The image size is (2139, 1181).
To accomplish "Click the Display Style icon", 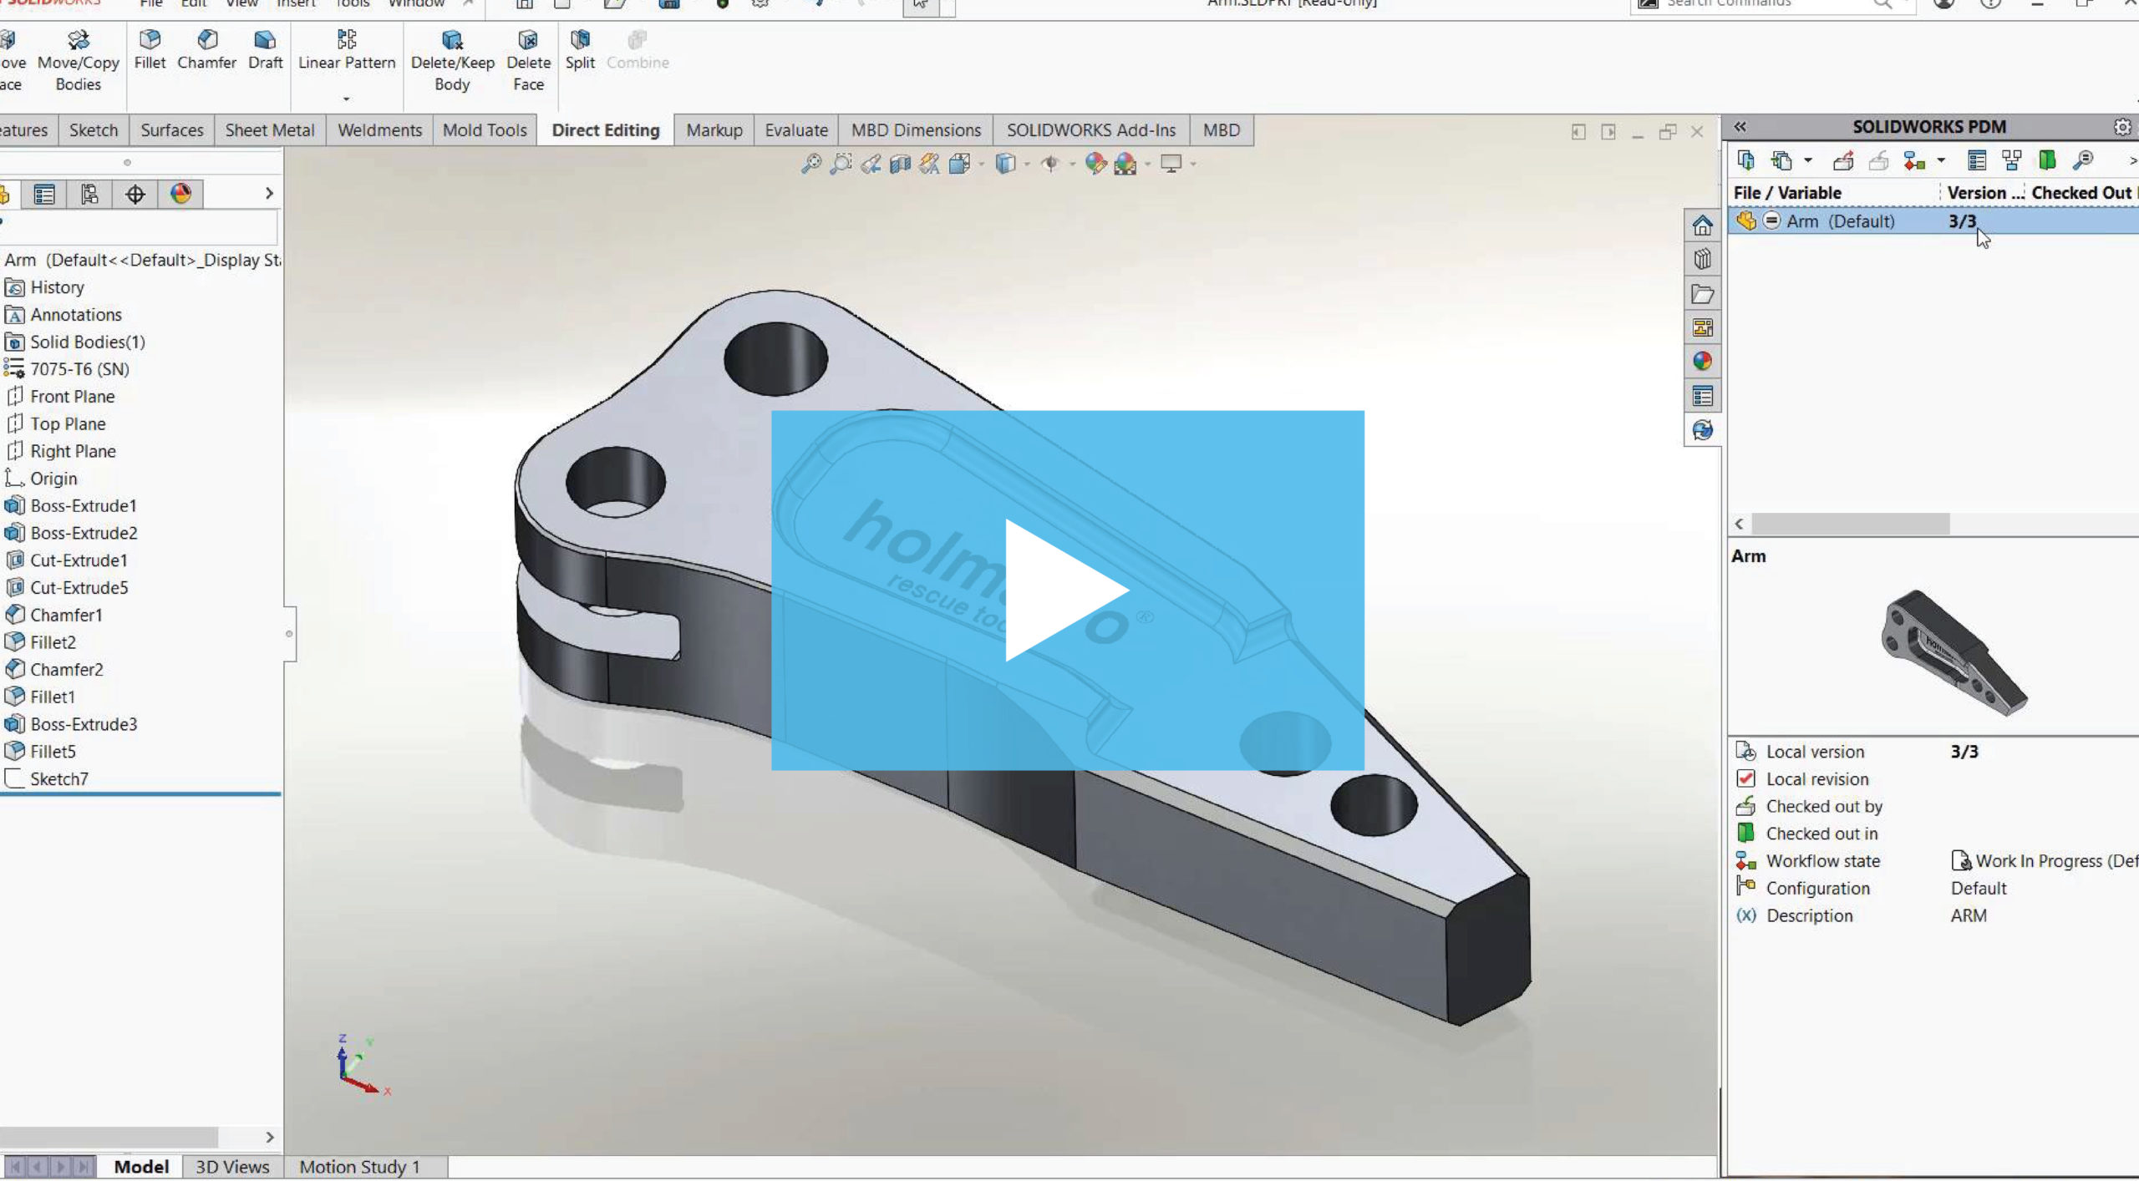I will point(1005,164).
